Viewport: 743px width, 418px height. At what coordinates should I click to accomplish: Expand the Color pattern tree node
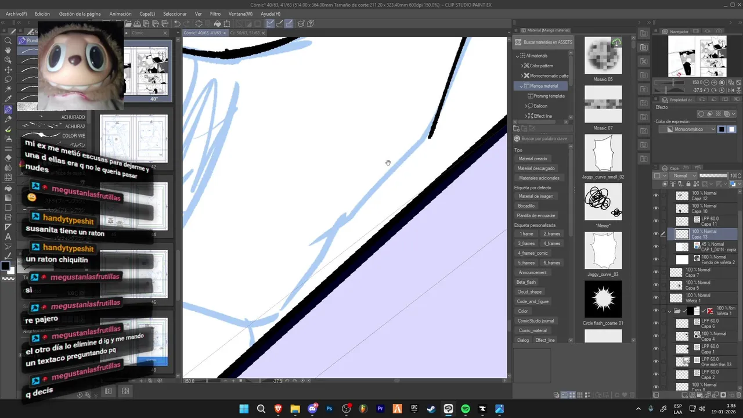pos(522,66)
